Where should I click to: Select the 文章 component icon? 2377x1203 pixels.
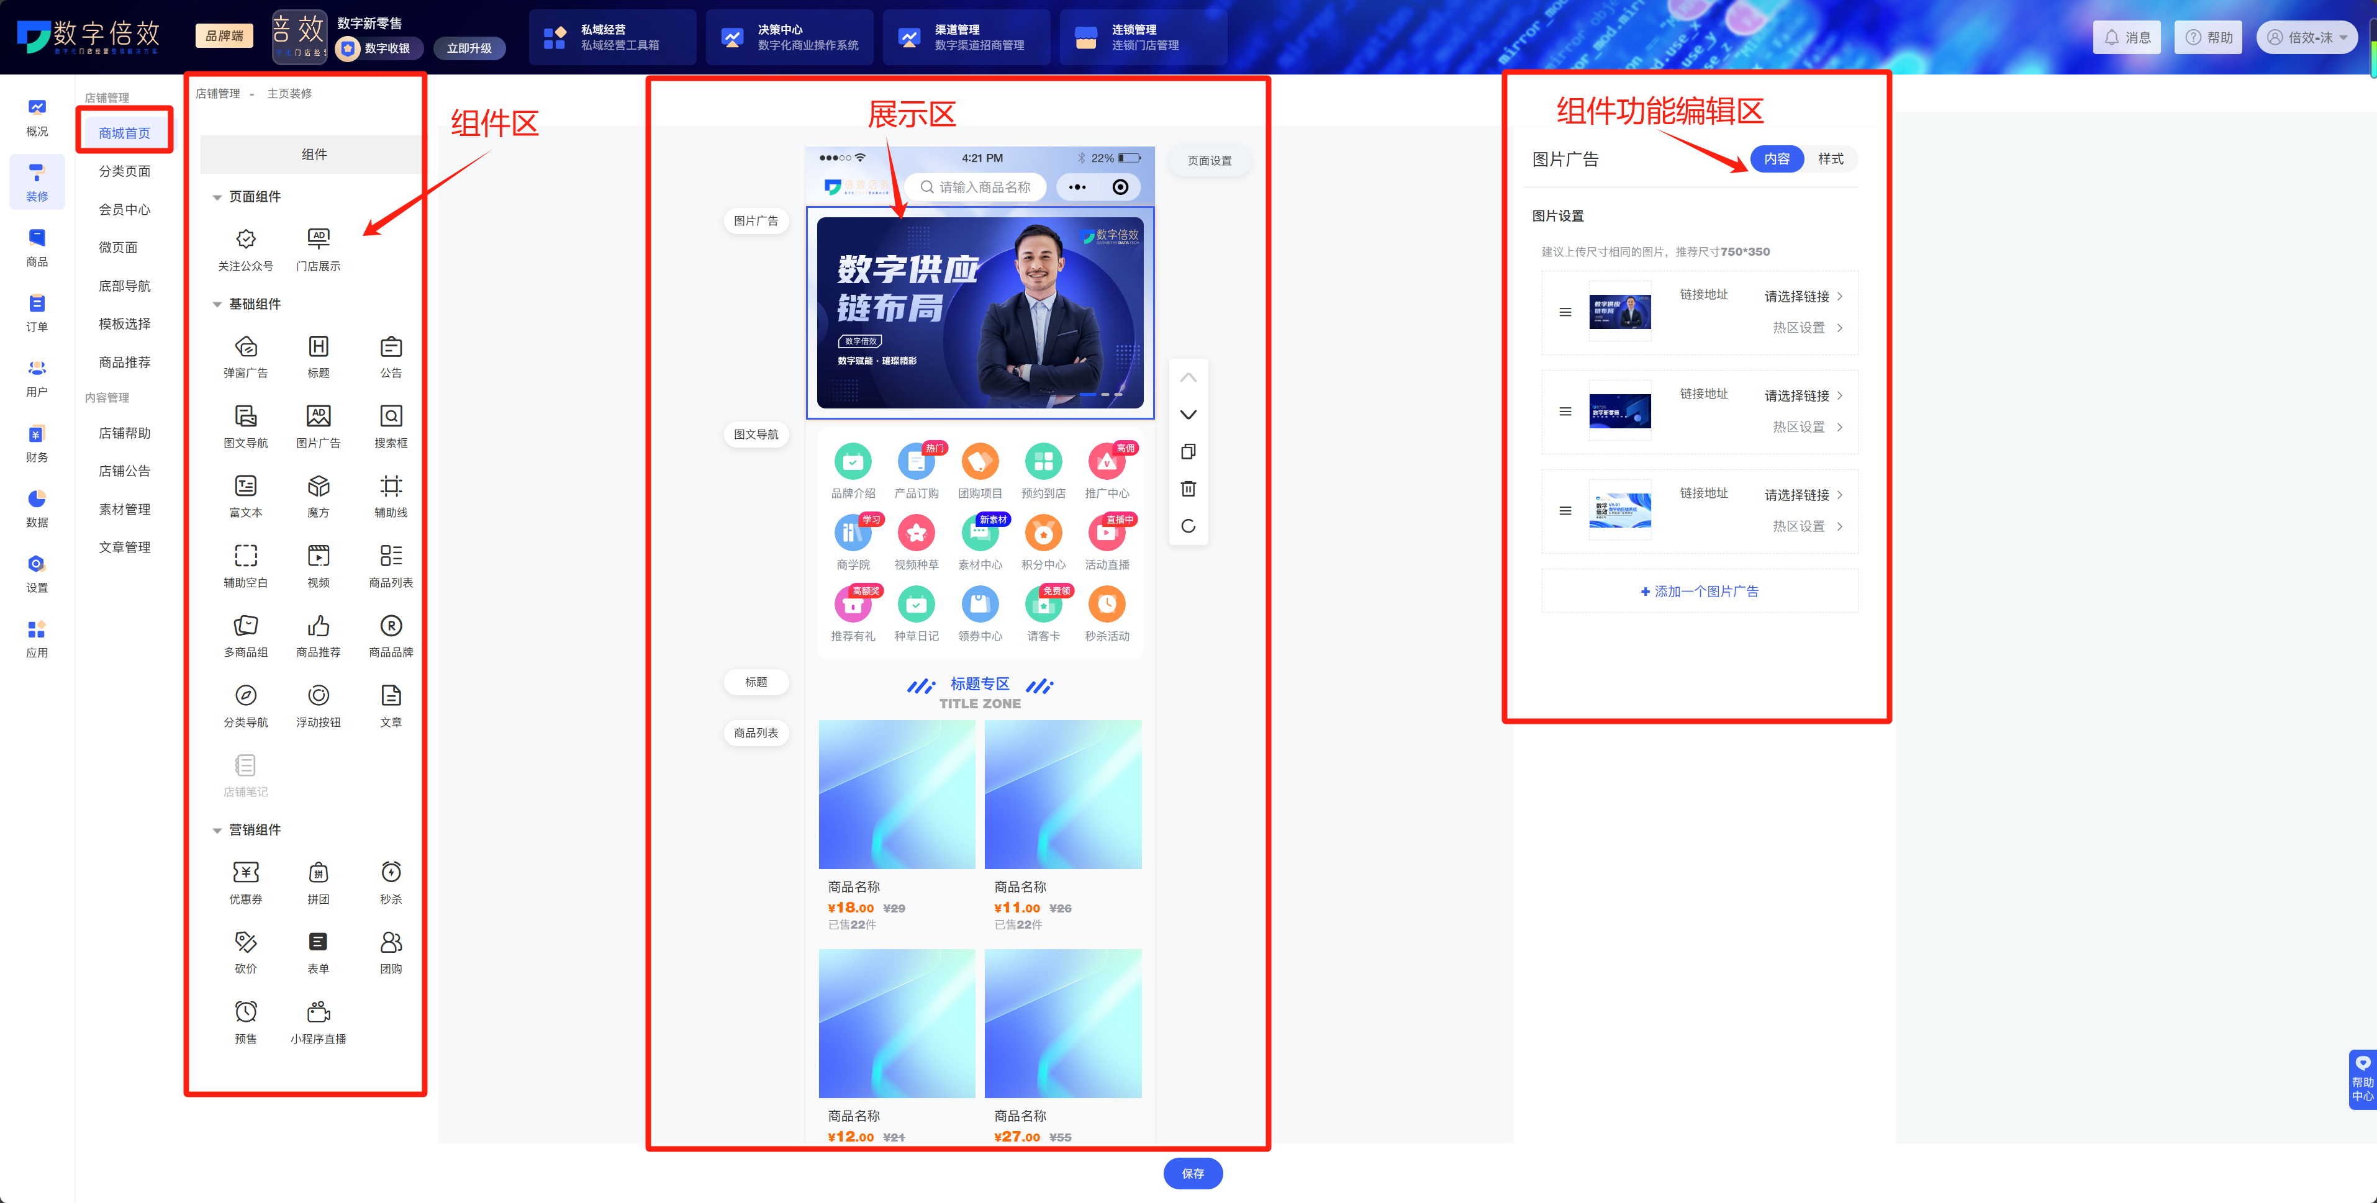click(391, 696)
